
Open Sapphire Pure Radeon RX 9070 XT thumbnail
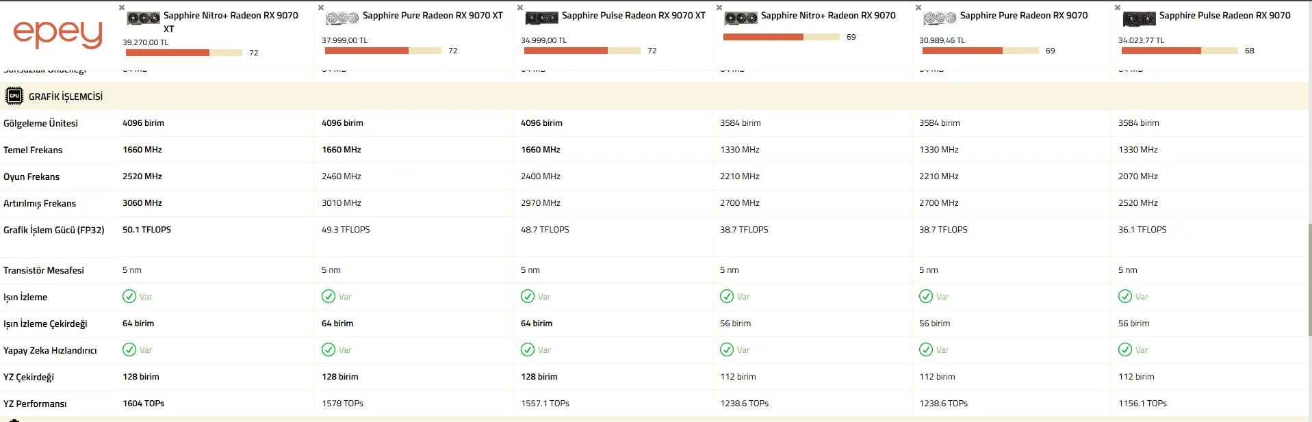pyautogui.click(x=342, y=18)
